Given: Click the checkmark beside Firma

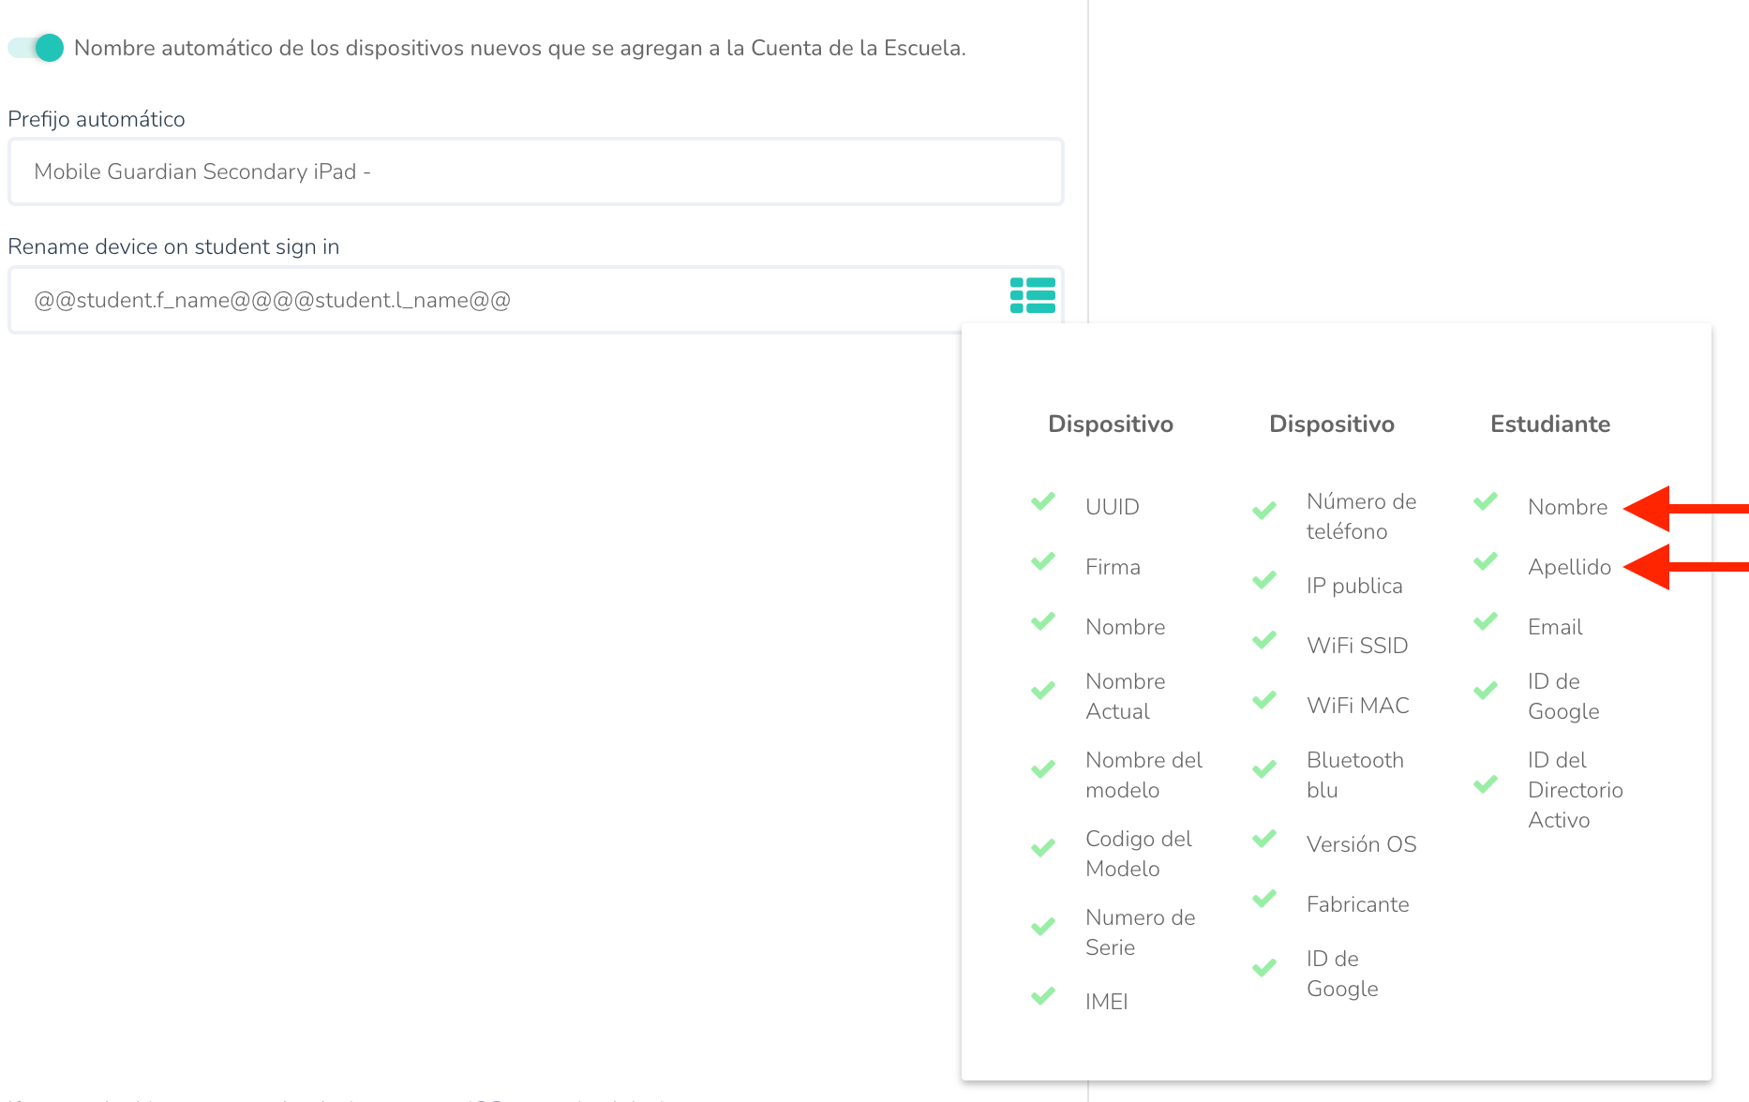Looking at the screenshot, I should (x=1043, y=561).
